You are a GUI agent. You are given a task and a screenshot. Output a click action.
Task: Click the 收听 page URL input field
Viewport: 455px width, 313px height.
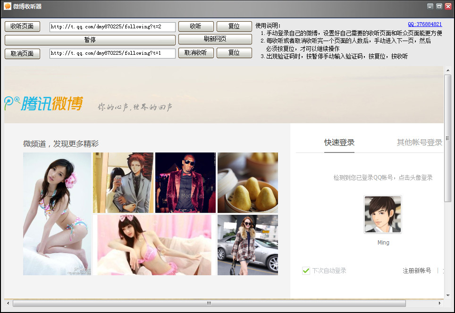[x=112, y=27]
